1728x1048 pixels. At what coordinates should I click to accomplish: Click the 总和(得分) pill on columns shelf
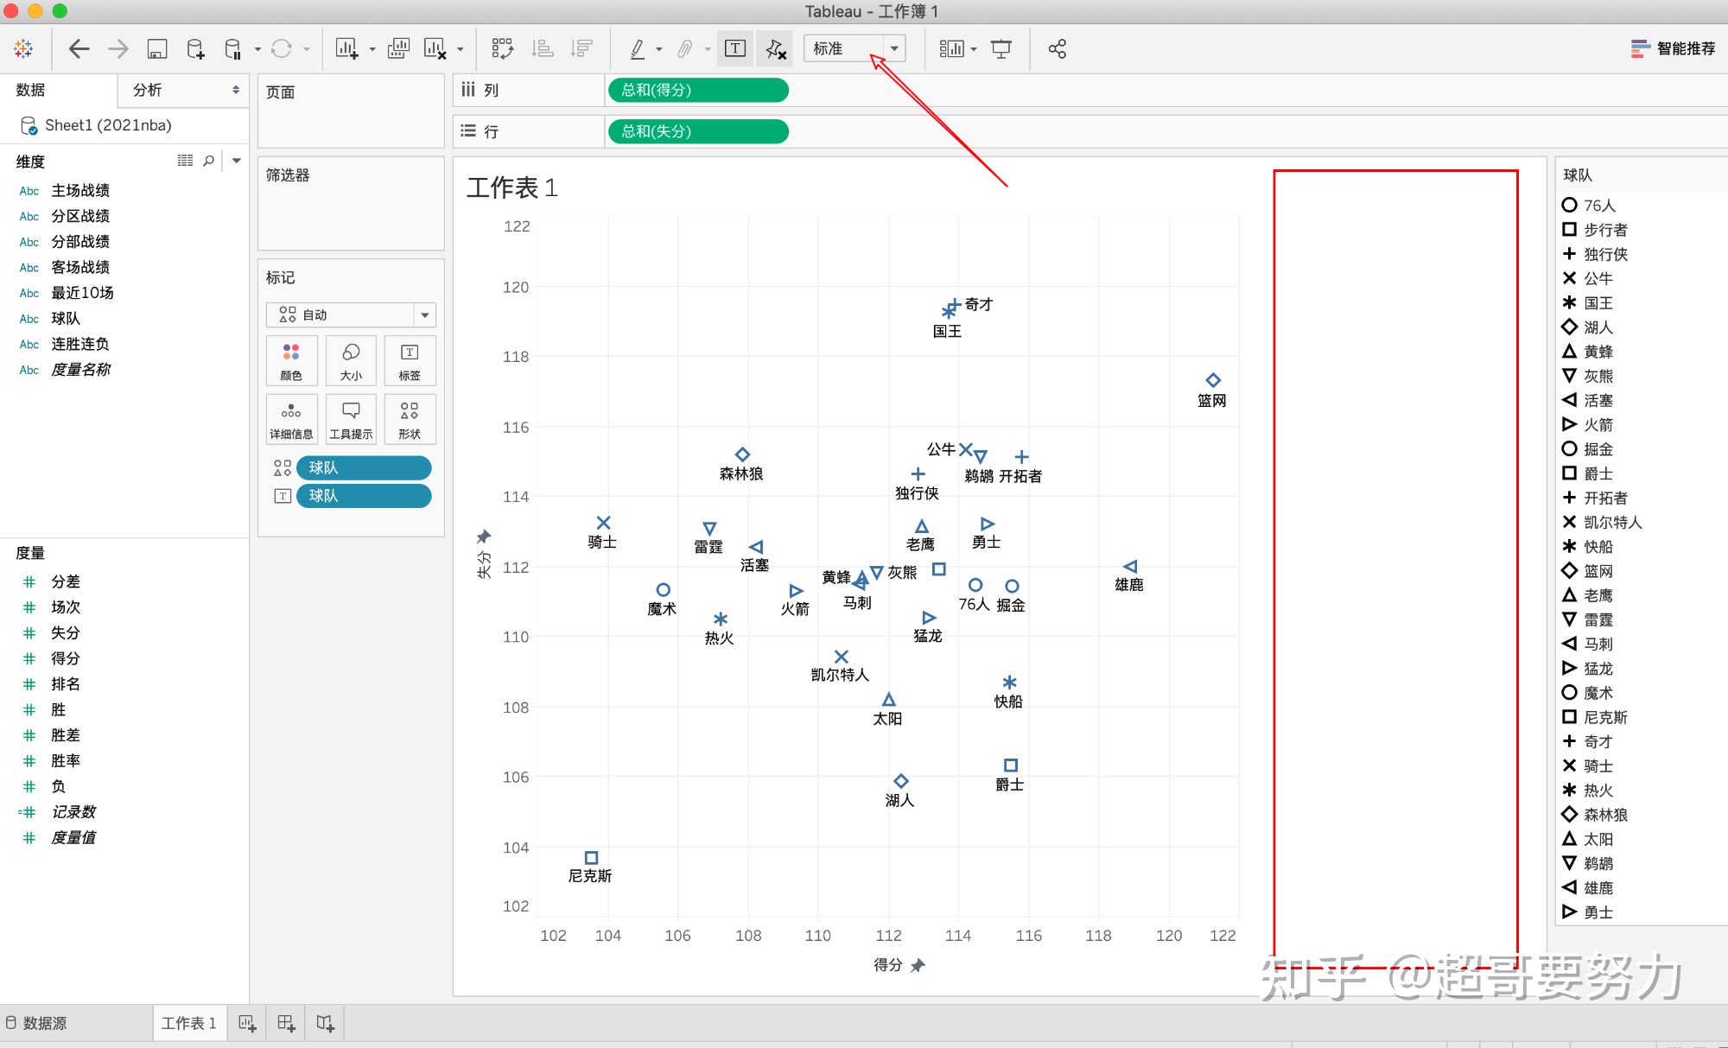point(698,90)
